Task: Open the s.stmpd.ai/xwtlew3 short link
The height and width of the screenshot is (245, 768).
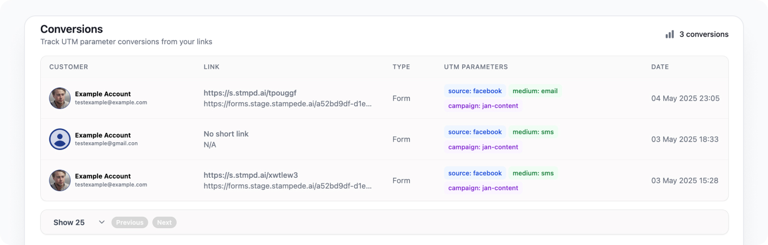Action: [251, 175]
